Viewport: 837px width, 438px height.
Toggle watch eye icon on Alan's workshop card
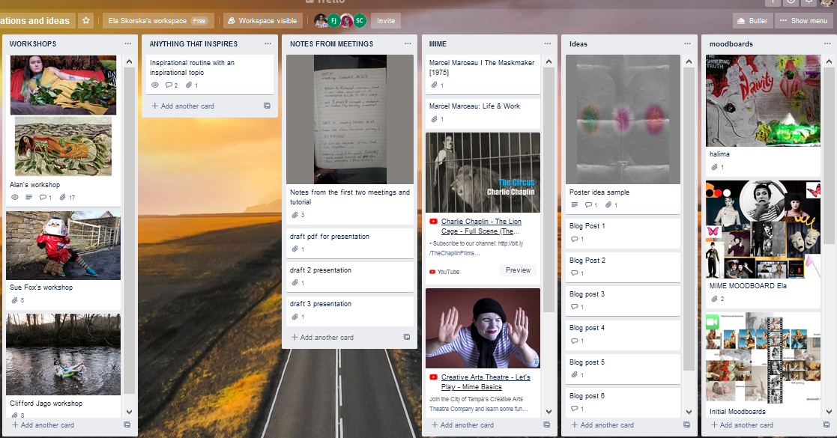[x=14, y=198]
